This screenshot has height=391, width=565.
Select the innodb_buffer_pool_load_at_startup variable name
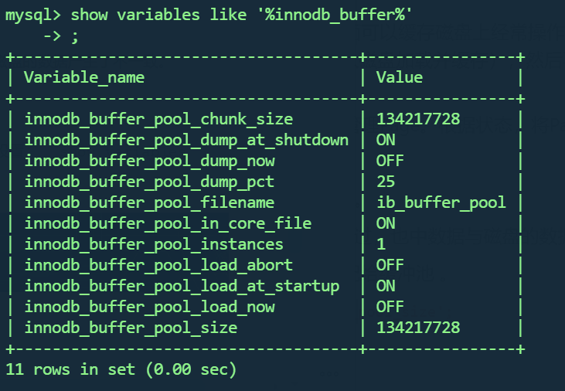(x=182, y=286)
